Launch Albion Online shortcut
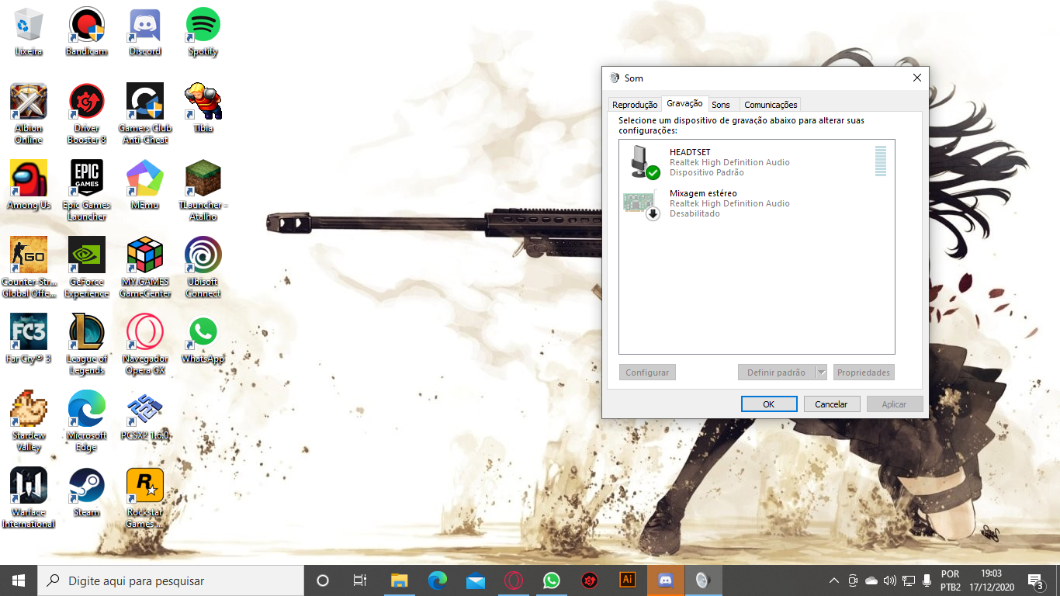The width and height of the screenshot is (1060, 596). click(x=29, y=113)
